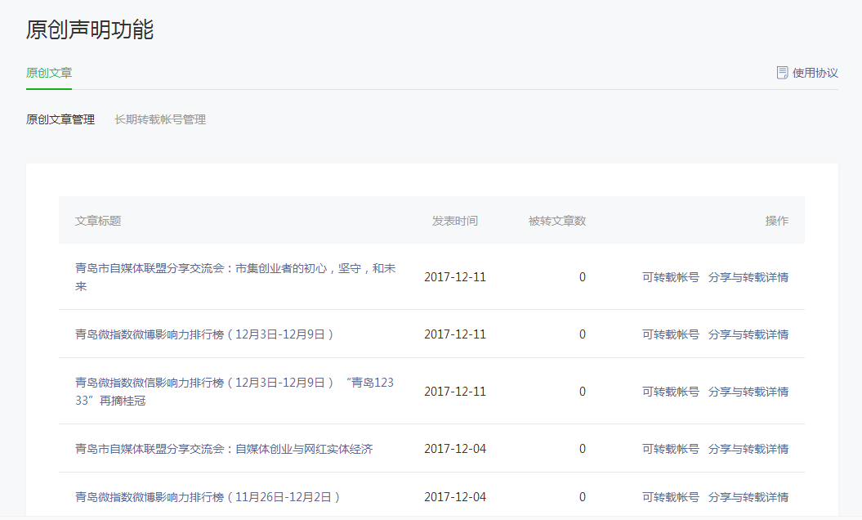Click 可转载帐号 for 市集创业者的初心 article
The height and width of the screenshot is (520, 862).
(x=670, y=277)
